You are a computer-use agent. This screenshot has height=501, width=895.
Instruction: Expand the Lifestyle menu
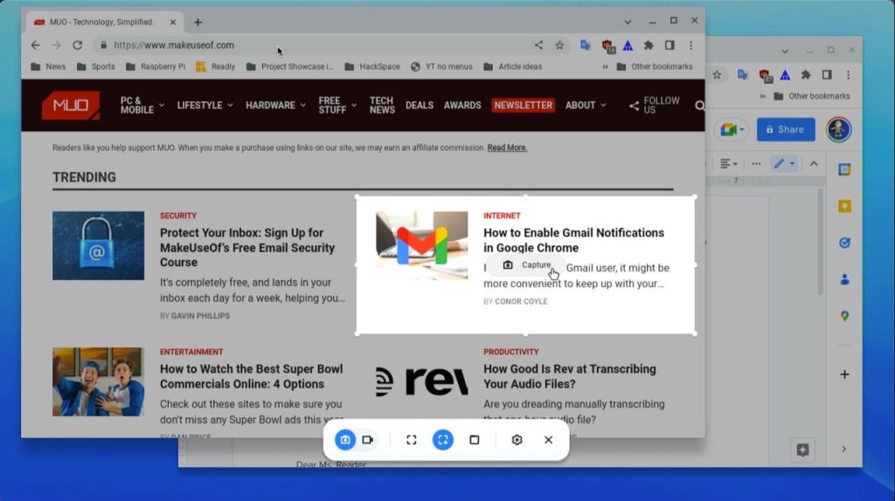(205, 106)
